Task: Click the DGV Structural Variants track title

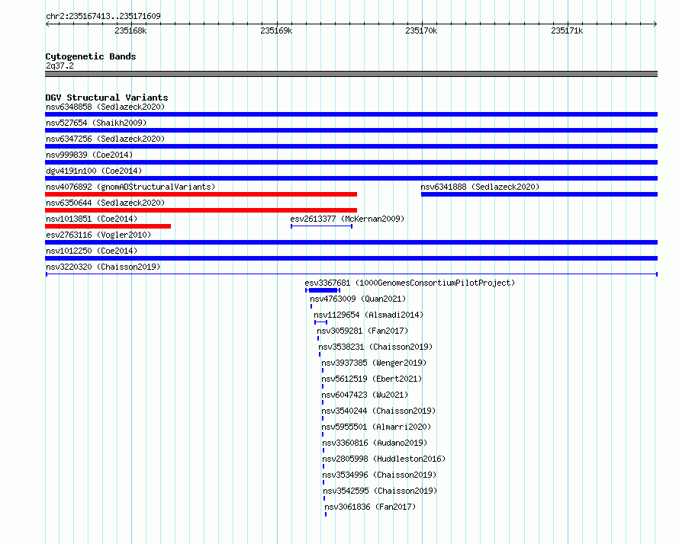Action: [107, 98]
